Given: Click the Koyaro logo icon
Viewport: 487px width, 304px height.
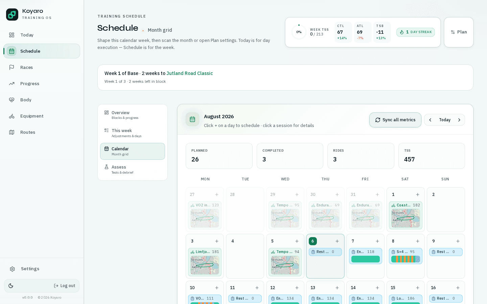Looking at the screenshot, I should (x=12, y=15).
